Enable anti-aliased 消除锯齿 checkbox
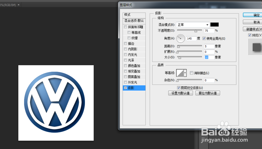Image resolution: width=262 pixels, height=149 pixels. coord(192,73)
